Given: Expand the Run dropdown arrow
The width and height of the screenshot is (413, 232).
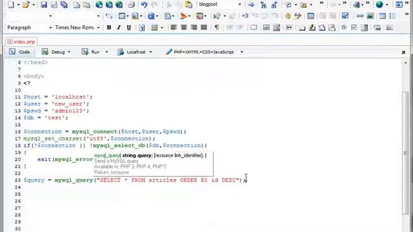Looking at the screenshot, I should pyautogui.click(x=106, y=52).
